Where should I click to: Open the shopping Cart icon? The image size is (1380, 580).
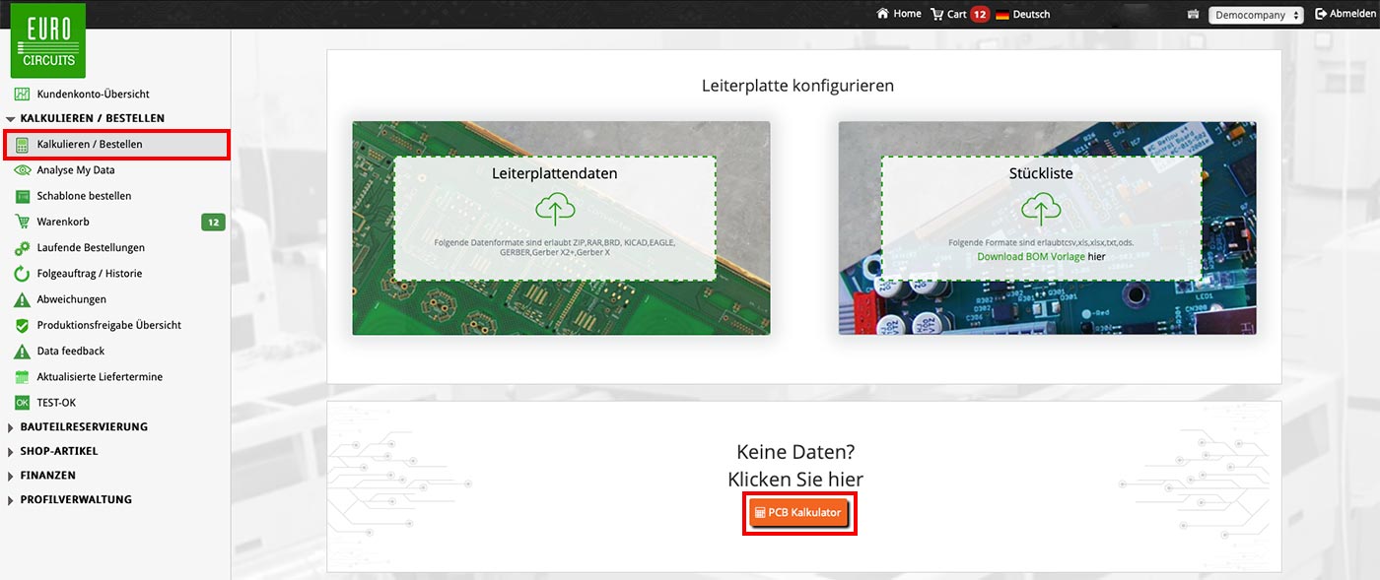(936, 14)
